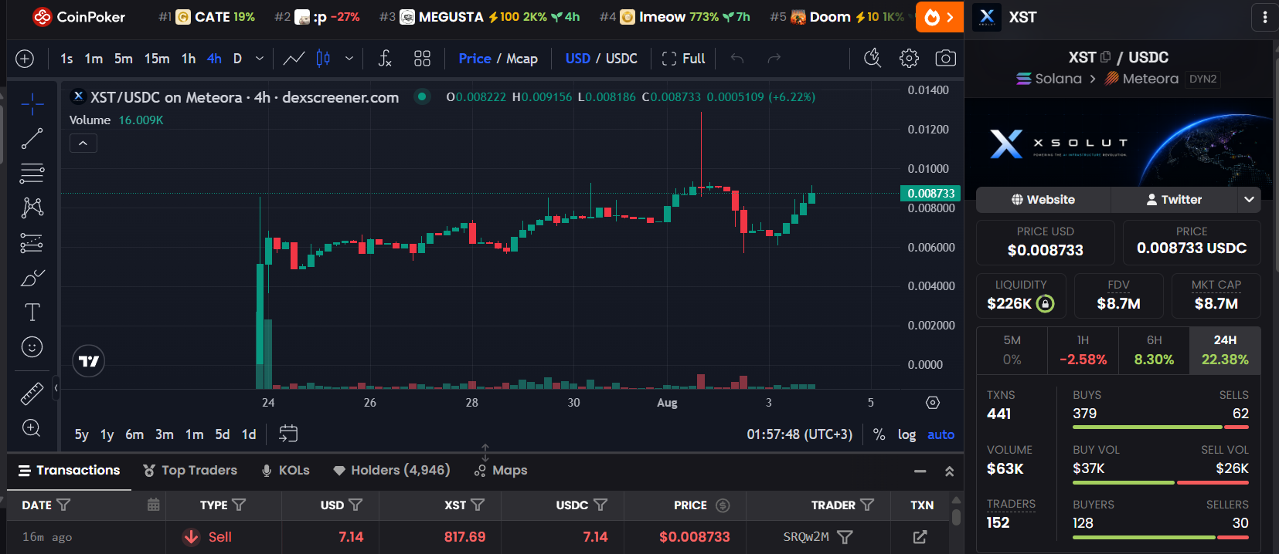Toggle the price currency icon in PRICE column
1279x554 pixels.
(x=723, y=505)
